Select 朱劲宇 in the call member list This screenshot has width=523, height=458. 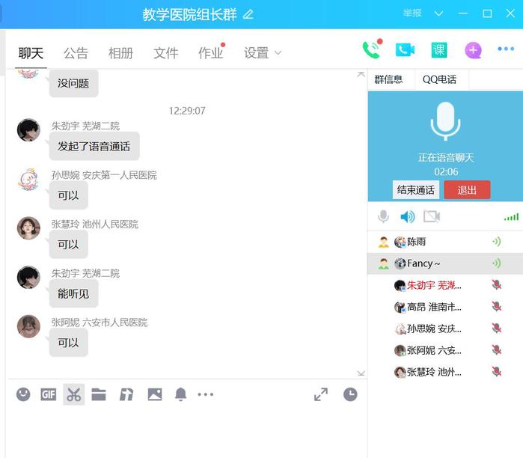coord(445,285)
